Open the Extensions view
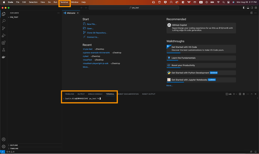The height and width of the screenshot is (154, 259). (4, 43)
